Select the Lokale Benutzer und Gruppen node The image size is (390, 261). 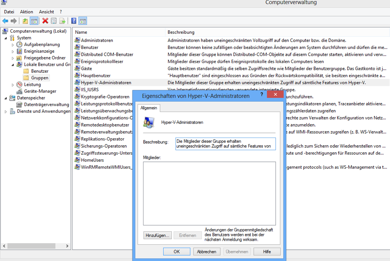[47, 65]
